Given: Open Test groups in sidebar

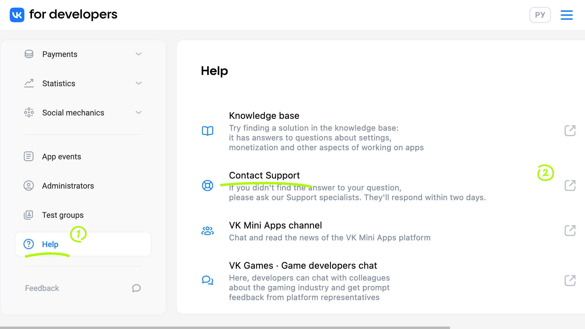Looking at the screenshot, I should click(63, 215).
